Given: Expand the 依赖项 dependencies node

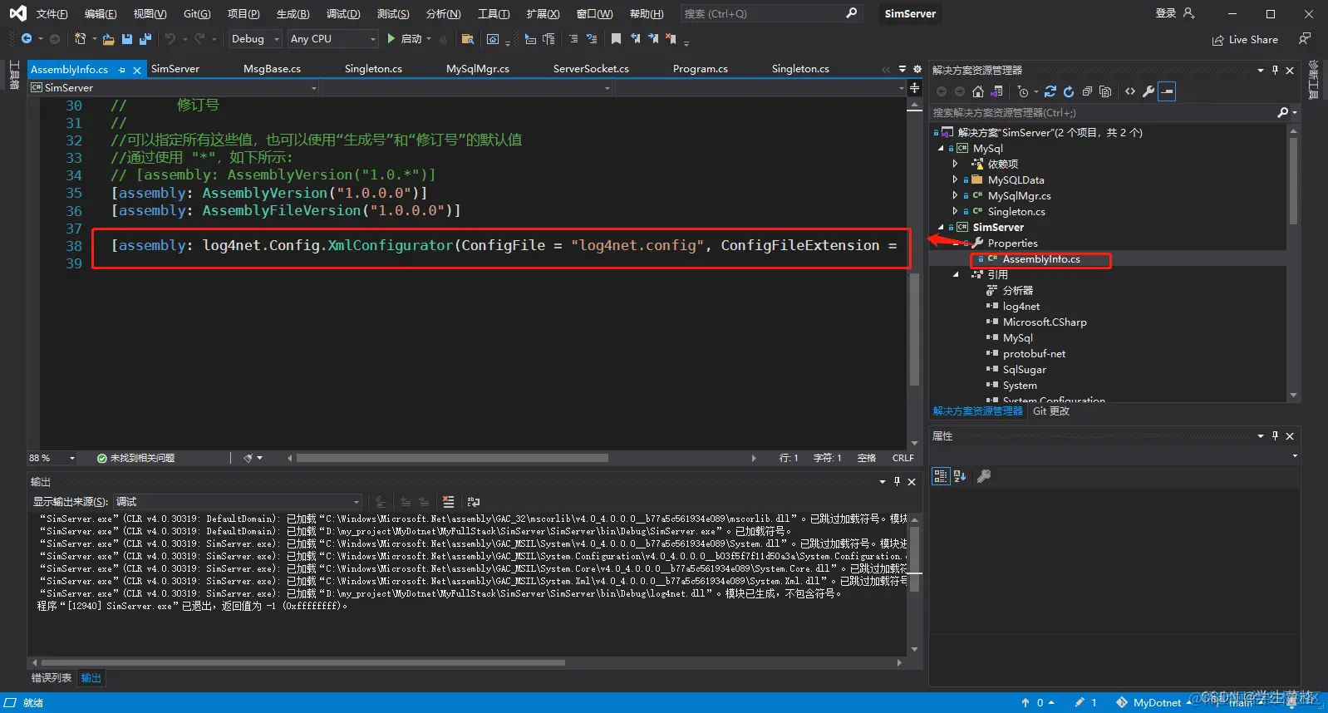Looking at the screenshot, I should click(955, 165).
